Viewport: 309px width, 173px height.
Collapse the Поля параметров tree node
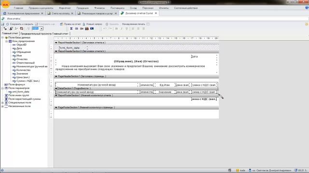pos(2,88)
